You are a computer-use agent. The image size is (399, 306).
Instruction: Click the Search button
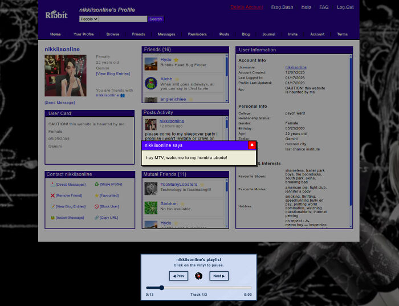click(x=156, y=19)
